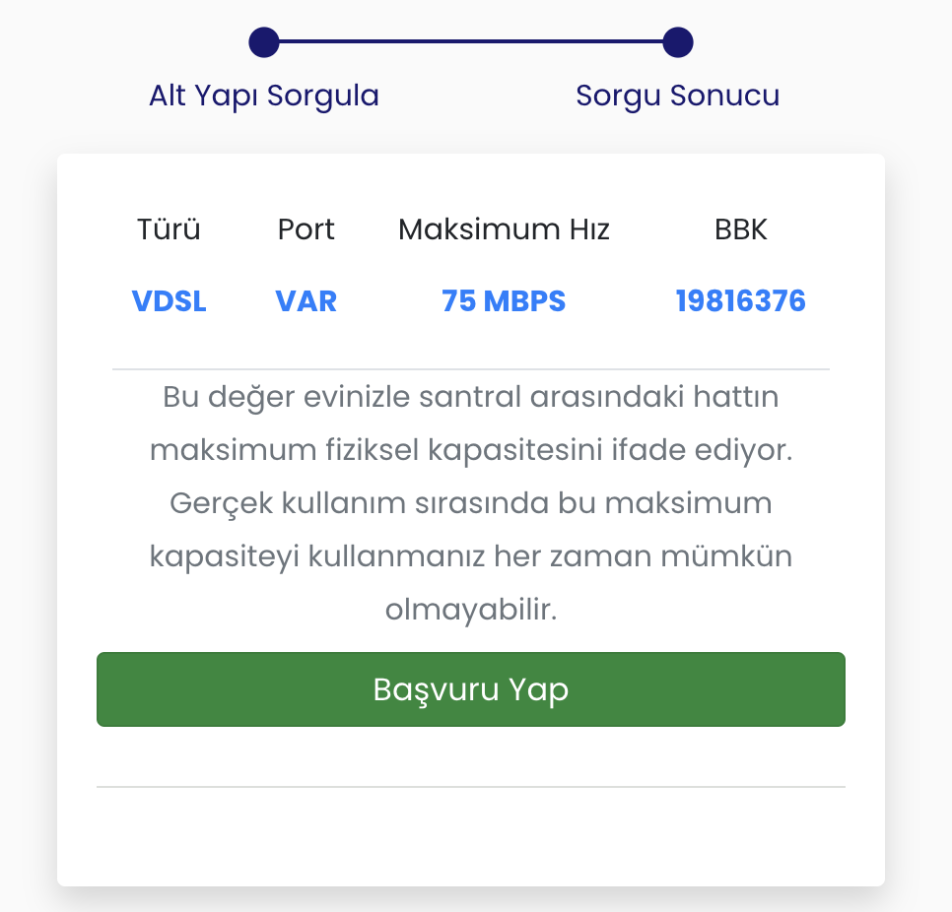This screenshot has height=912, width=952.
Task: Click the word olmayabilir in the notice
Action: tap(471, 610)
